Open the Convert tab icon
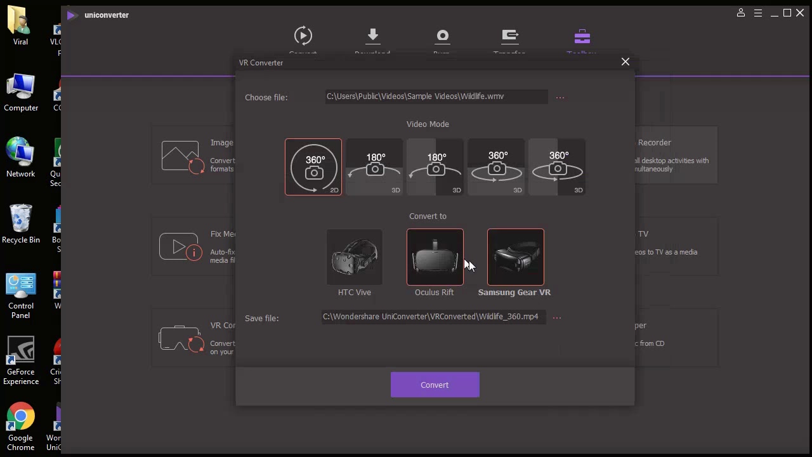Screen dimensions: 812x457 pos(303,36)
